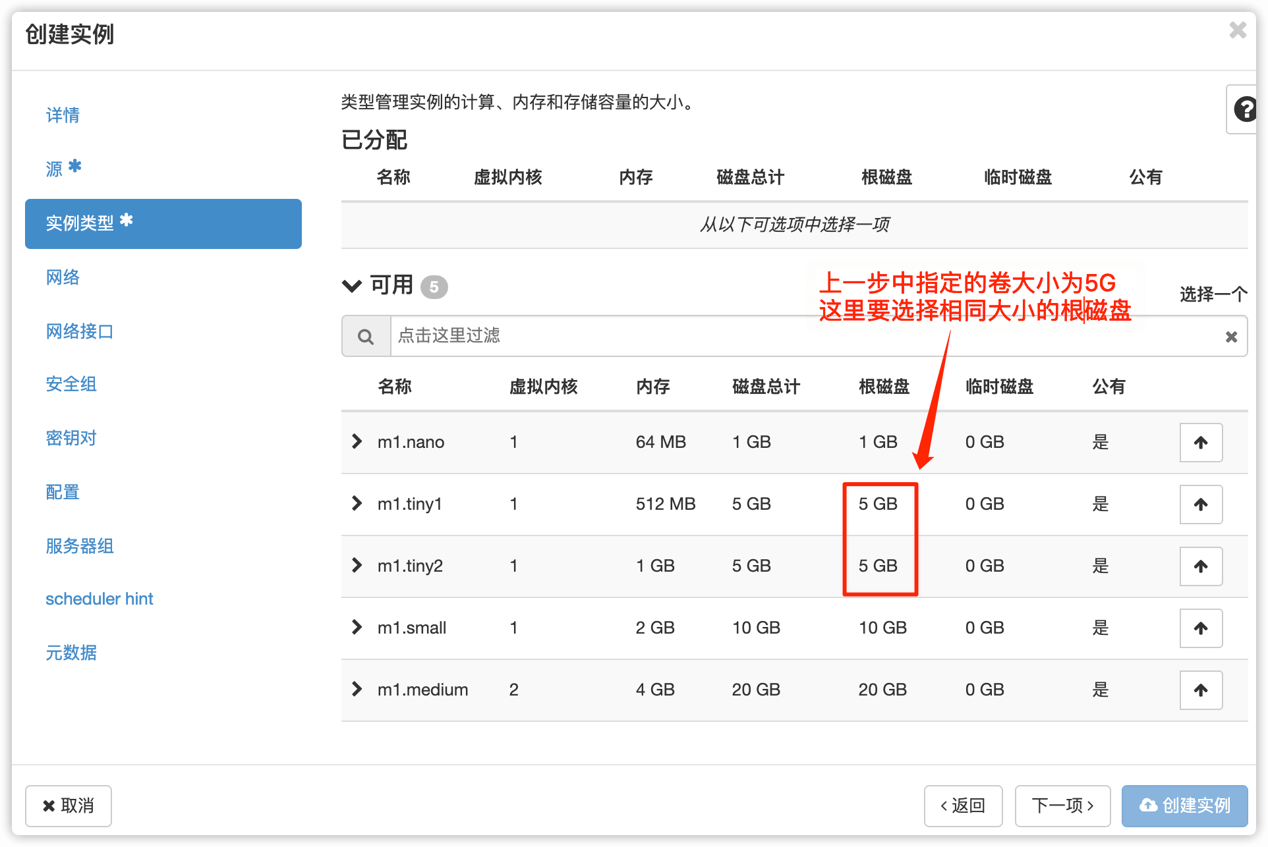This screenshot has height=847, width=1268.
Task: Sort available table by 虚拟内核 header
Action: 544,387
